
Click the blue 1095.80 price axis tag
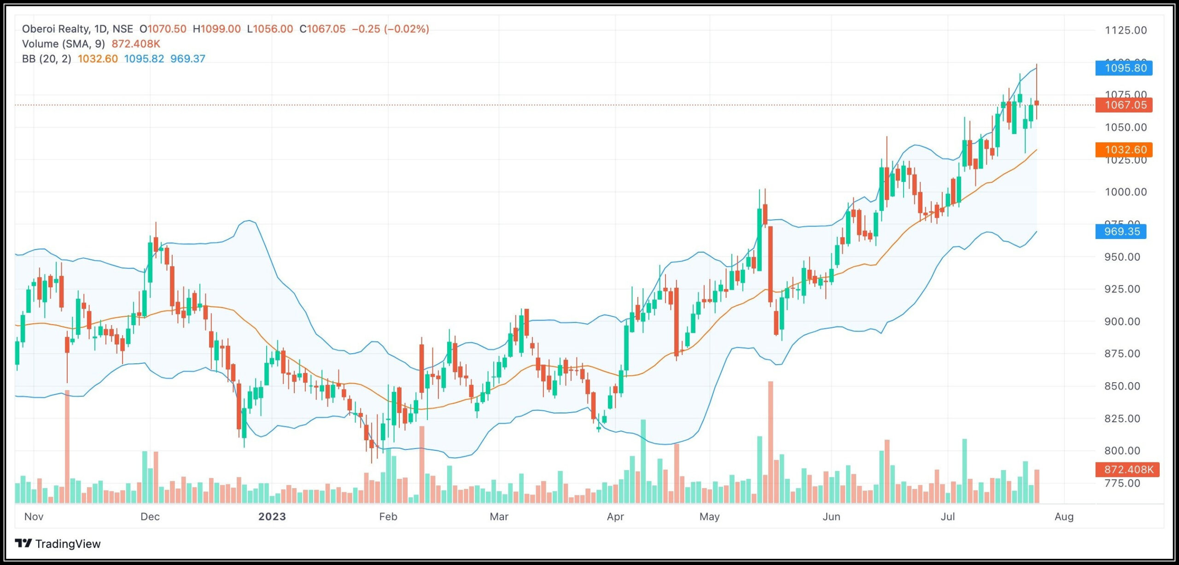tap(1124, 68)
